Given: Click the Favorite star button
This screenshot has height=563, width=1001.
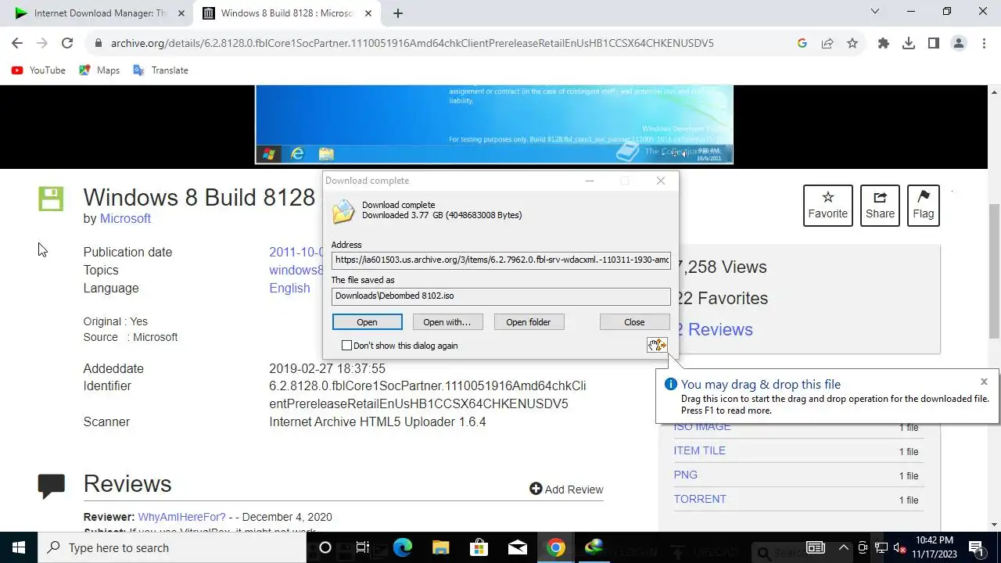Looking at the screenshot, I should click(827, 205).
